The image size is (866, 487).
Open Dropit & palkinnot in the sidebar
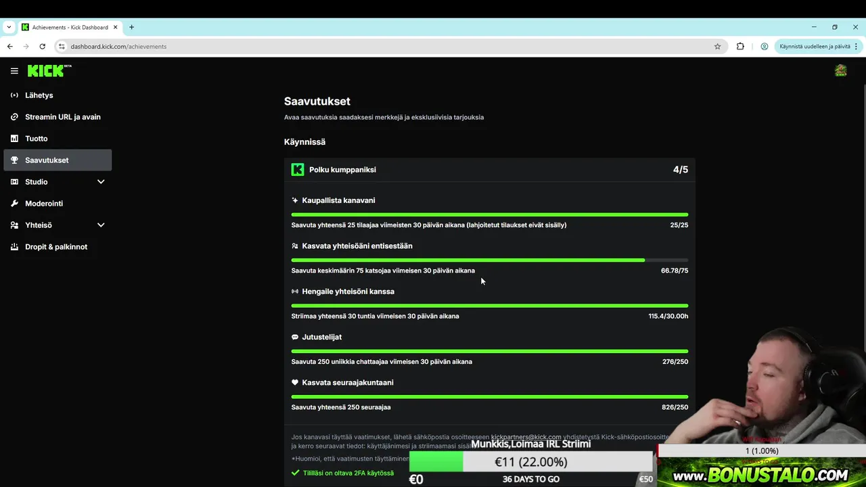point(58,247)
